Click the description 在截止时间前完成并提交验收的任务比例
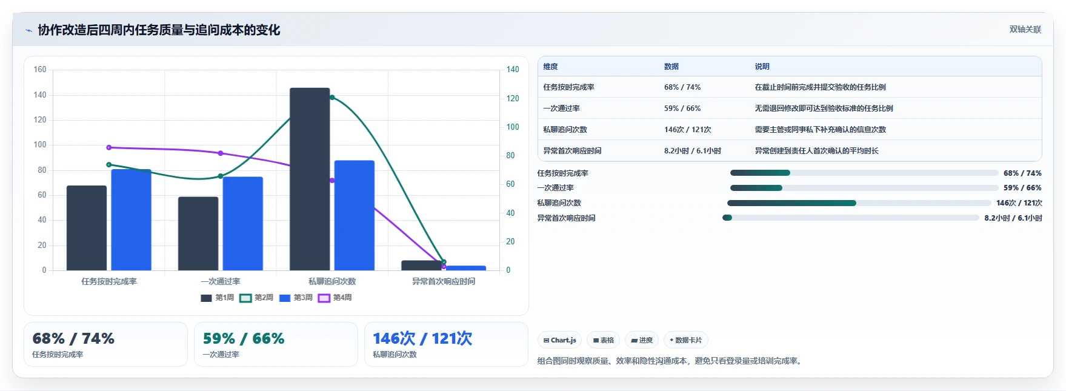This screenshot has height=391, width=1066. click(x=820, y=87)
